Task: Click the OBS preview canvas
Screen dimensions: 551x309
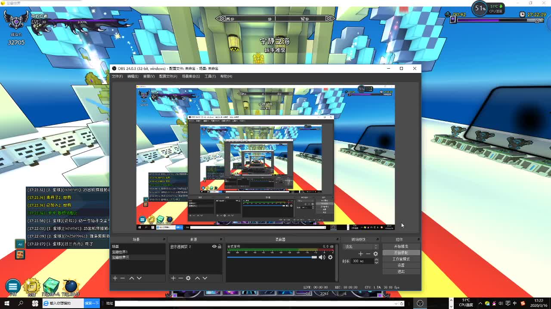Action: point(266,158)
